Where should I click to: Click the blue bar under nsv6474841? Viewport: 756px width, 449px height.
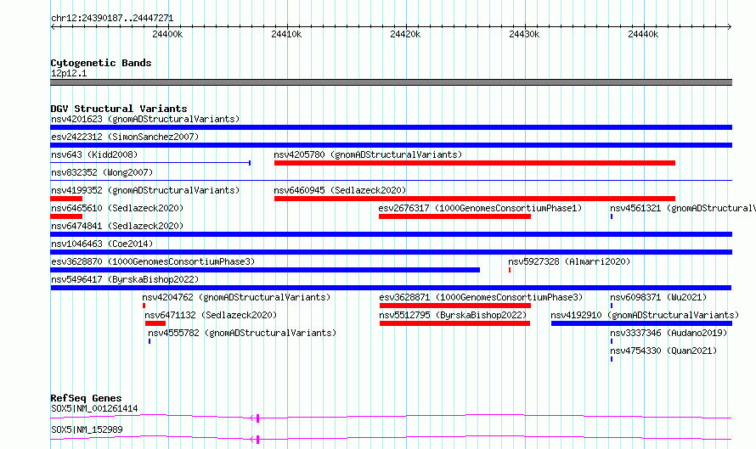click(x=391, y=234)
